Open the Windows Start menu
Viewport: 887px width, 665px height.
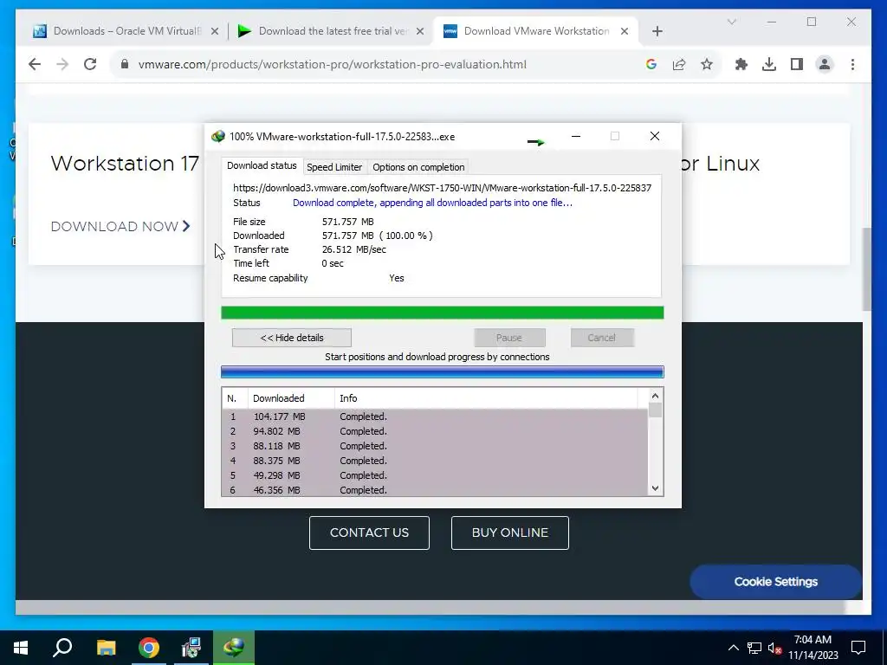21,648
